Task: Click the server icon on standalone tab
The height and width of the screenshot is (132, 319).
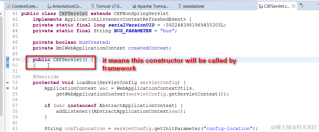Action: click(x=180, y=6)
